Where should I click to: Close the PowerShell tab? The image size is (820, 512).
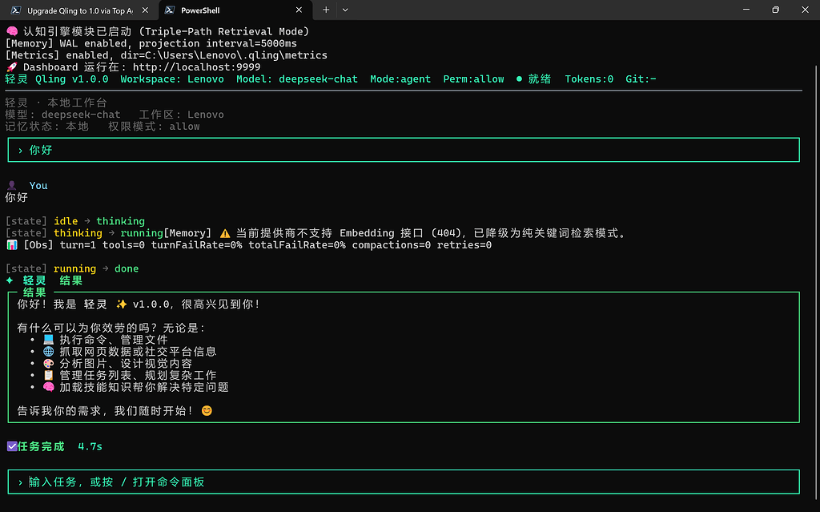299,10
